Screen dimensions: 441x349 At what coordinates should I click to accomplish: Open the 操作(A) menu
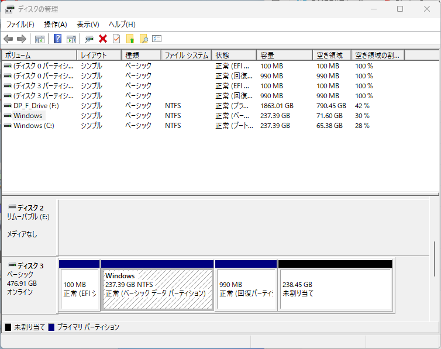56,25
